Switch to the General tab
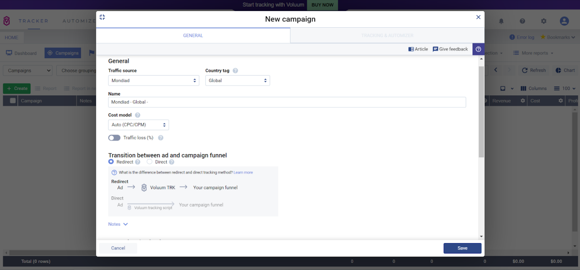The width and height of the screenshot is (580, 270). (x=193, y=36)
